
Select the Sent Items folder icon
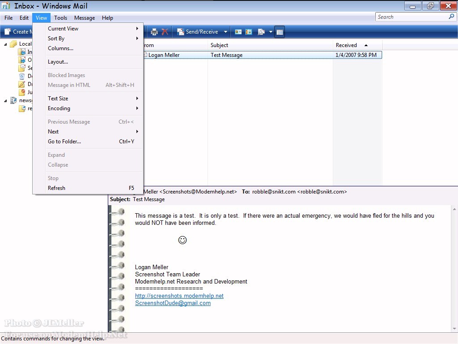pos(22,68)
